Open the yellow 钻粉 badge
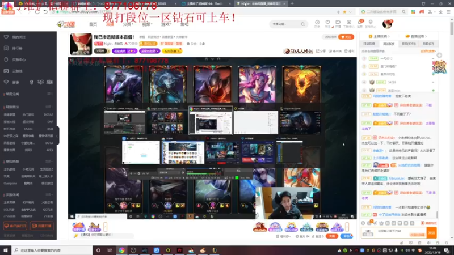The image size is (454, 255). [x=172, y=51]
